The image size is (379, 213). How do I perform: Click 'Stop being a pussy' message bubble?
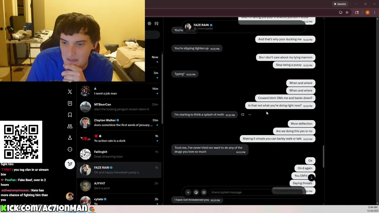pyautogui.click(x=294, y=65)
